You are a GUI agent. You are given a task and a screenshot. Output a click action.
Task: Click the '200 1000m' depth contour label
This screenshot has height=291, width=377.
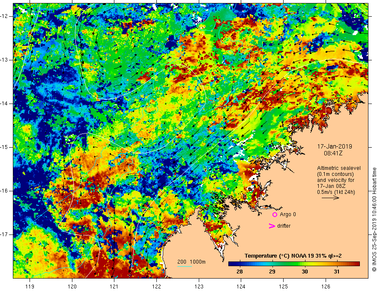(191, 262)
